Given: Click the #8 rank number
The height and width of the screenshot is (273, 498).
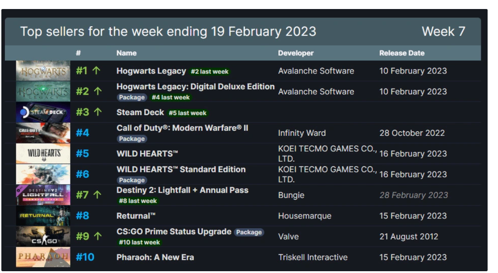Looking at the screenshot, I should coord(83,216).
